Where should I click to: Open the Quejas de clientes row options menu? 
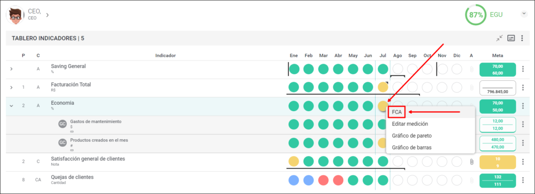point(522,180)
